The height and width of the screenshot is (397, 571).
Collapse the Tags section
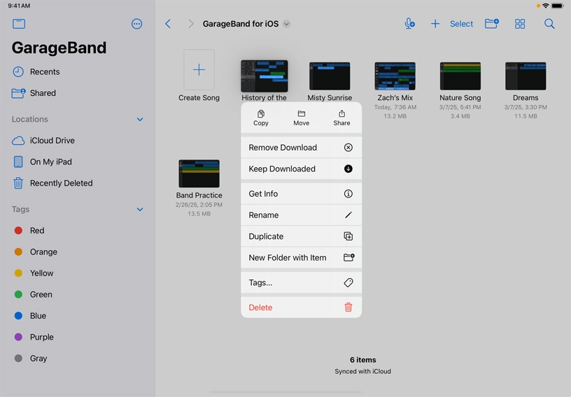coord(140,209)
